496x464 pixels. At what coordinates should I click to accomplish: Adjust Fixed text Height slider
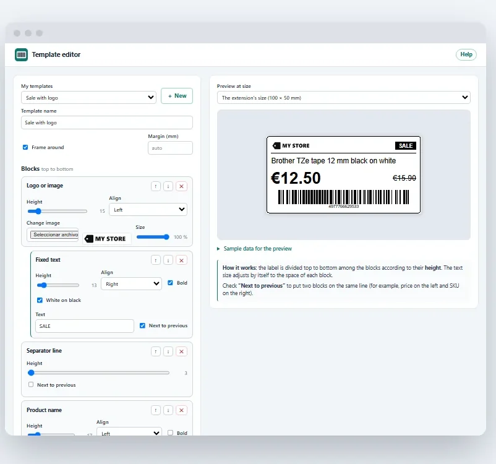[58, 285]
